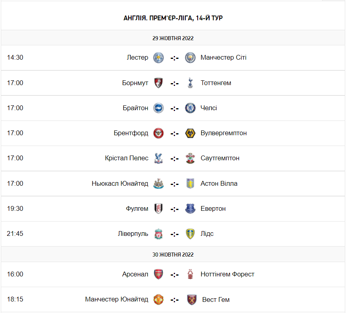Click the Liverpool club crest icon
Image resolution: width=346 pixels, height=313 pixels.
[x=159, y=233]
